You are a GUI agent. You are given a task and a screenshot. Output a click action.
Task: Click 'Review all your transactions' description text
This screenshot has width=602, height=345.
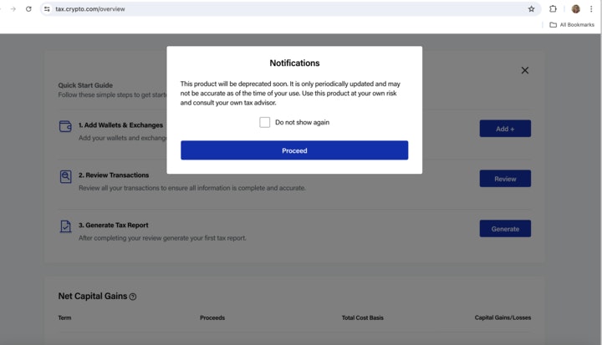coord(192,188)
